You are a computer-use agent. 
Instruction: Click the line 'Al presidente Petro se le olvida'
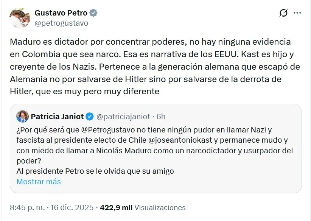tap(95, 171)
